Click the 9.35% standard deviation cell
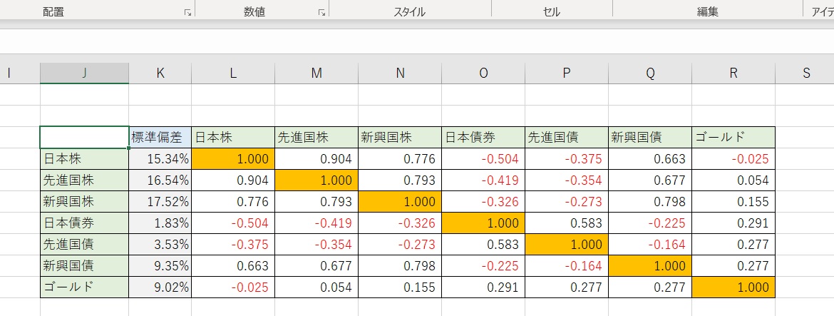 160,265
